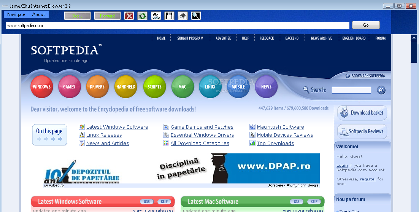Click Bookmark Softpedia plus icon link
This screenshot has width=419, height=212.
[365, 76]
